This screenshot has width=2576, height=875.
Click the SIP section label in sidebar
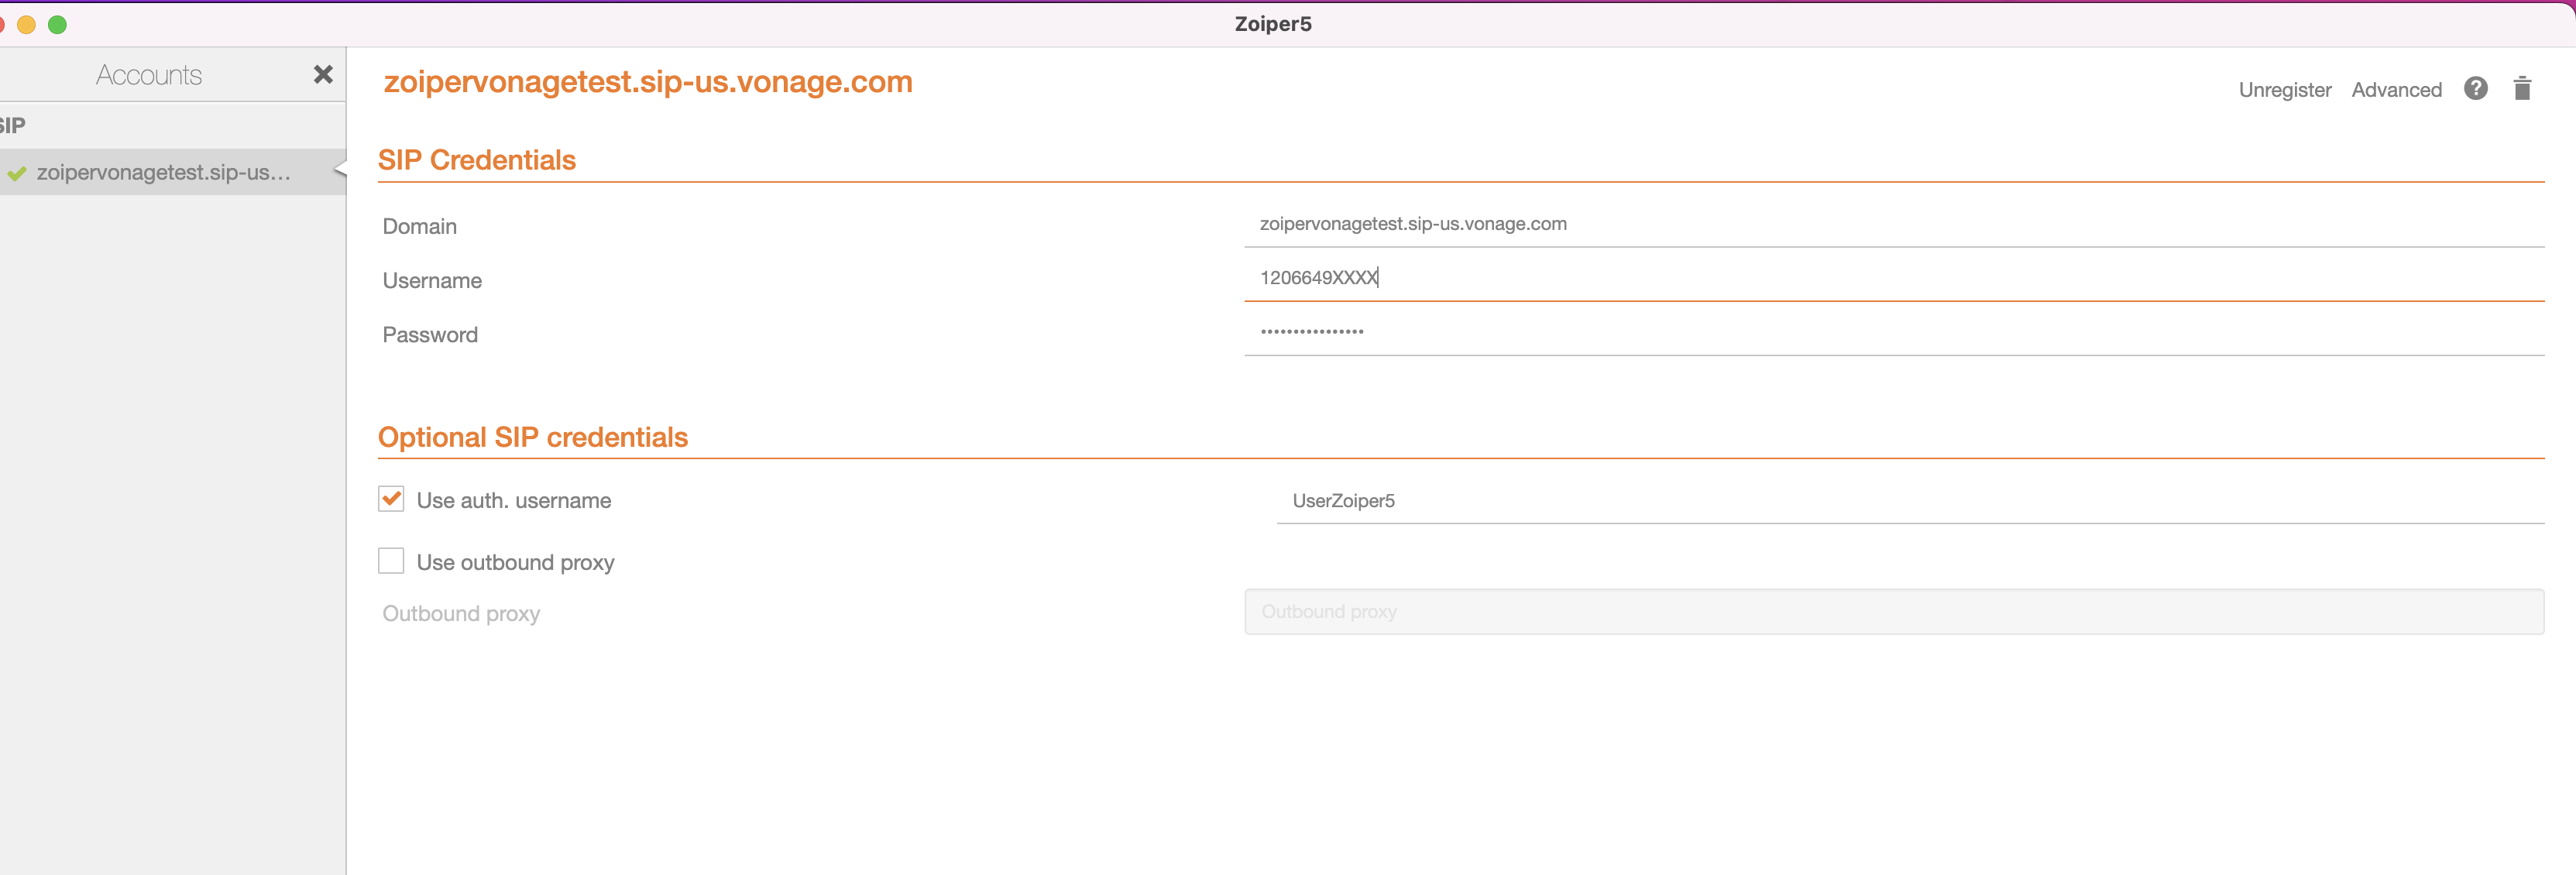12,125
